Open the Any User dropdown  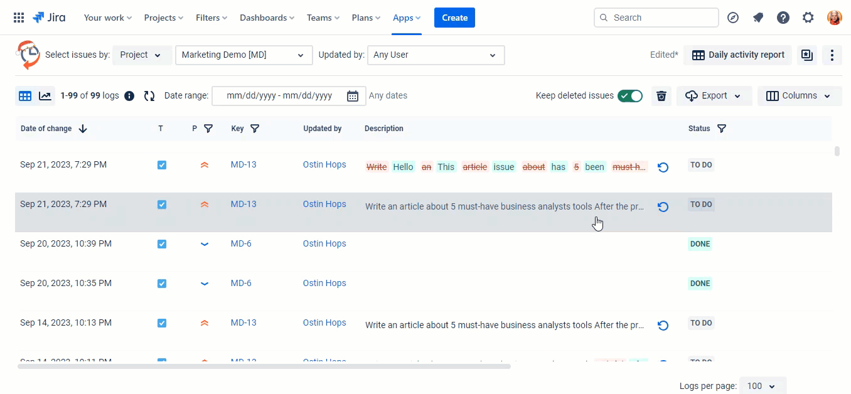tap(436, 55)
